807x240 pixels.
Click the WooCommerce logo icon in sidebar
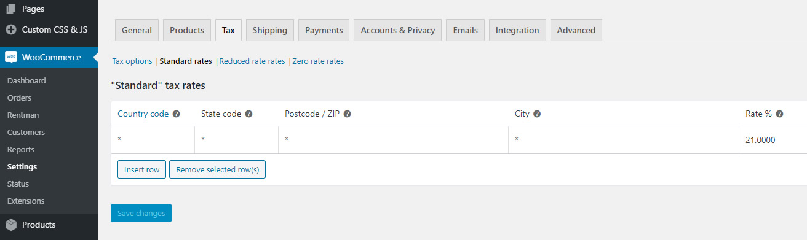pyautogui.click(x=11, y=57)
